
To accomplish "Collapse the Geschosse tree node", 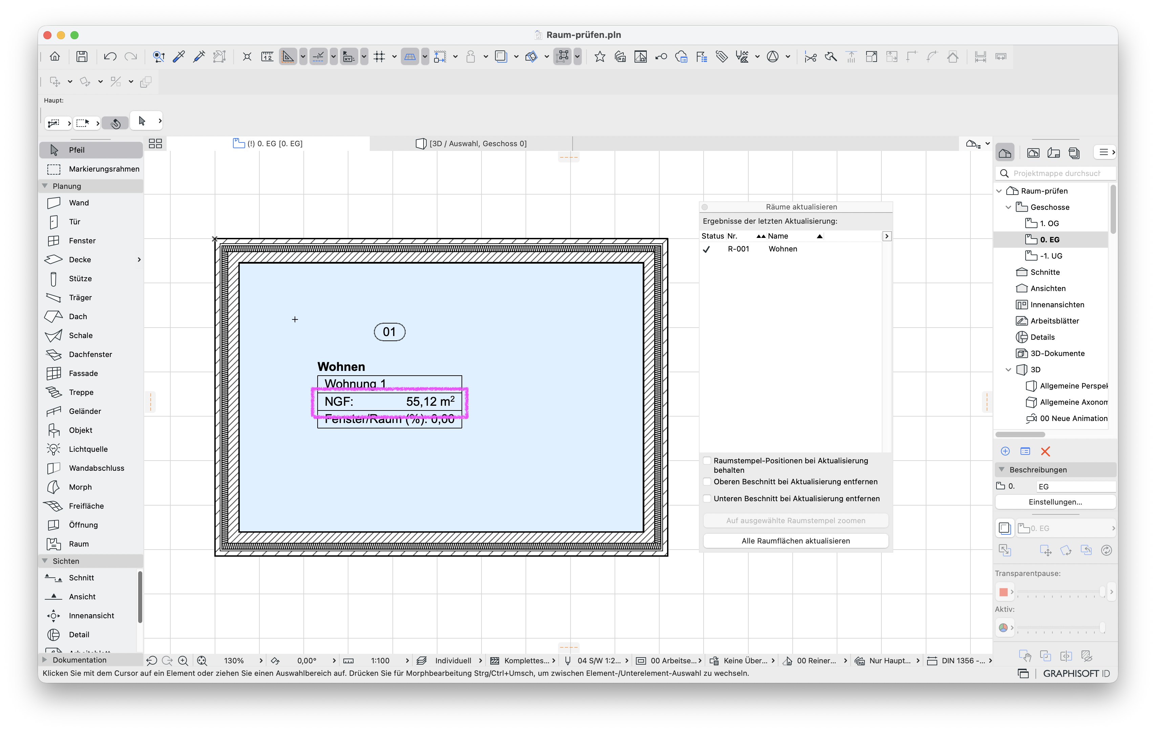I will (1009, 207).
